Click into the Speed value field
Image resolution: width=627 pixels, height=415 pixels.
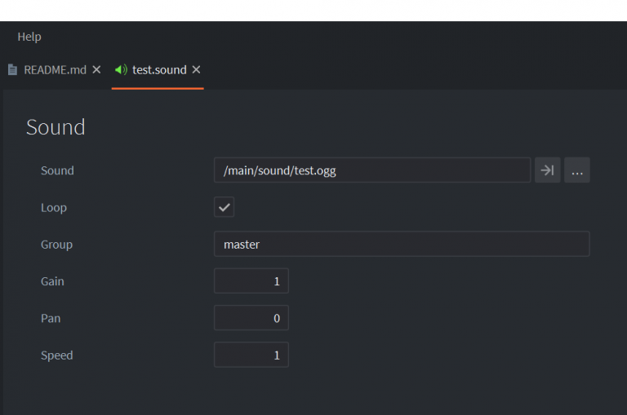coord(251,355)
